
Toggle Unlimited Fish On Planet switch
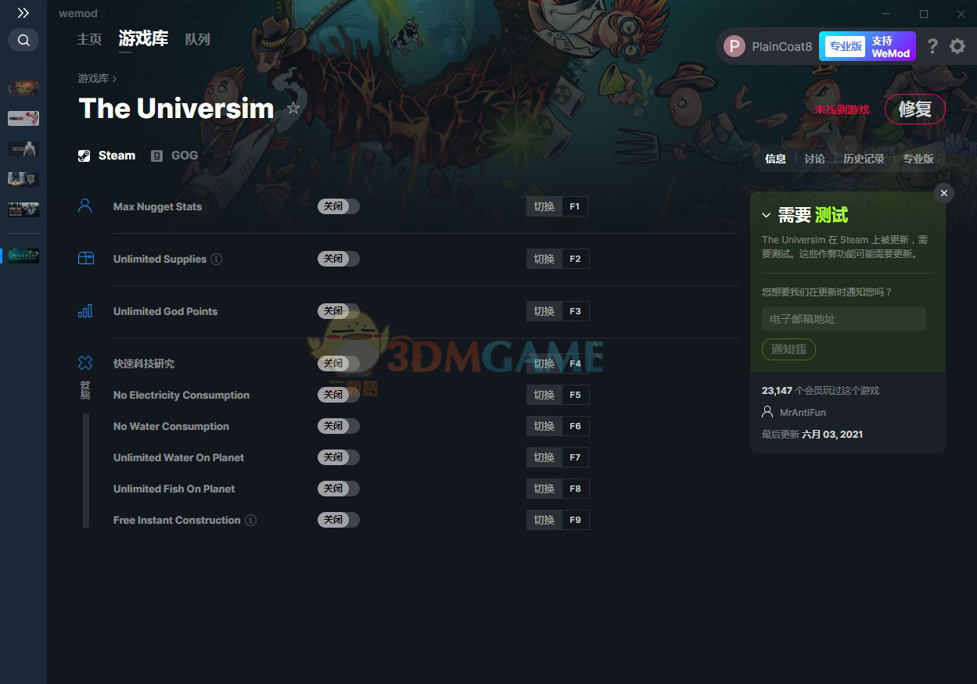click(339, 489)
